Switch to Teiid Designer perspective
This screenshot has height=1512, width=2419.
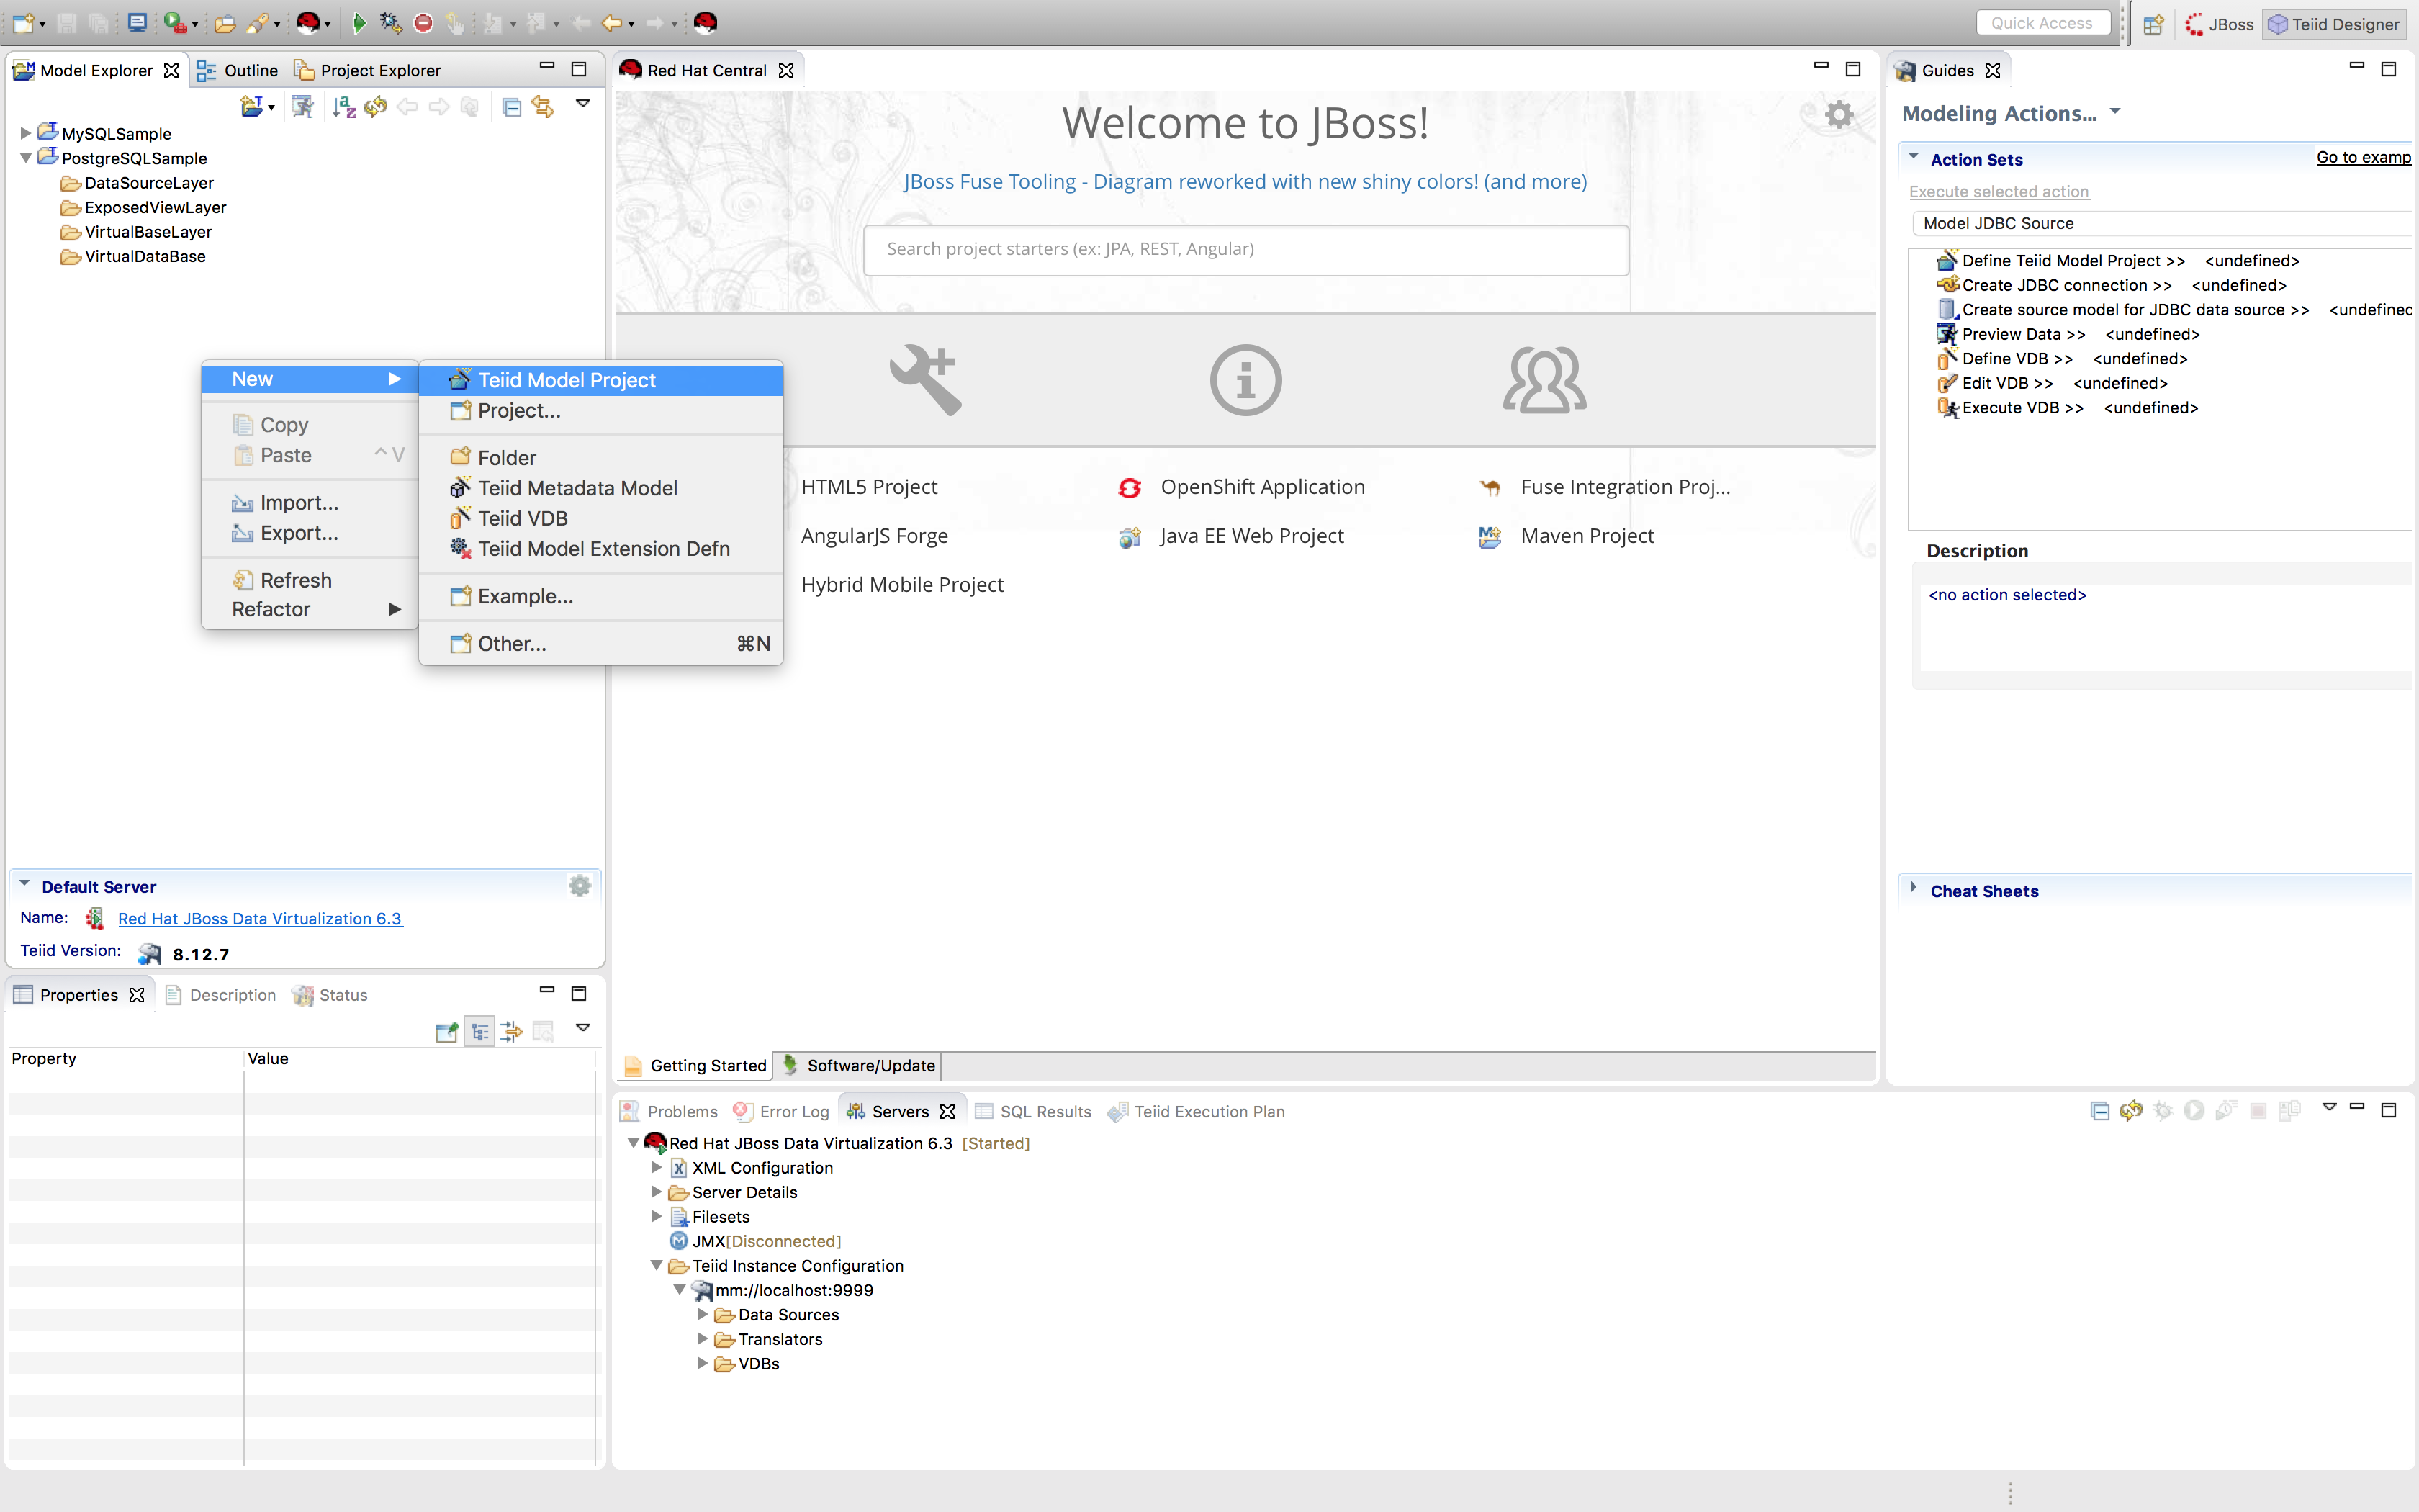pos(2333,24)
